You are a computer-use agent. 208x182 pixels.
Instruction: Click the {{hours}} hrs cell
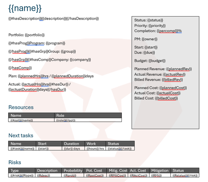[x=95, y=148]
